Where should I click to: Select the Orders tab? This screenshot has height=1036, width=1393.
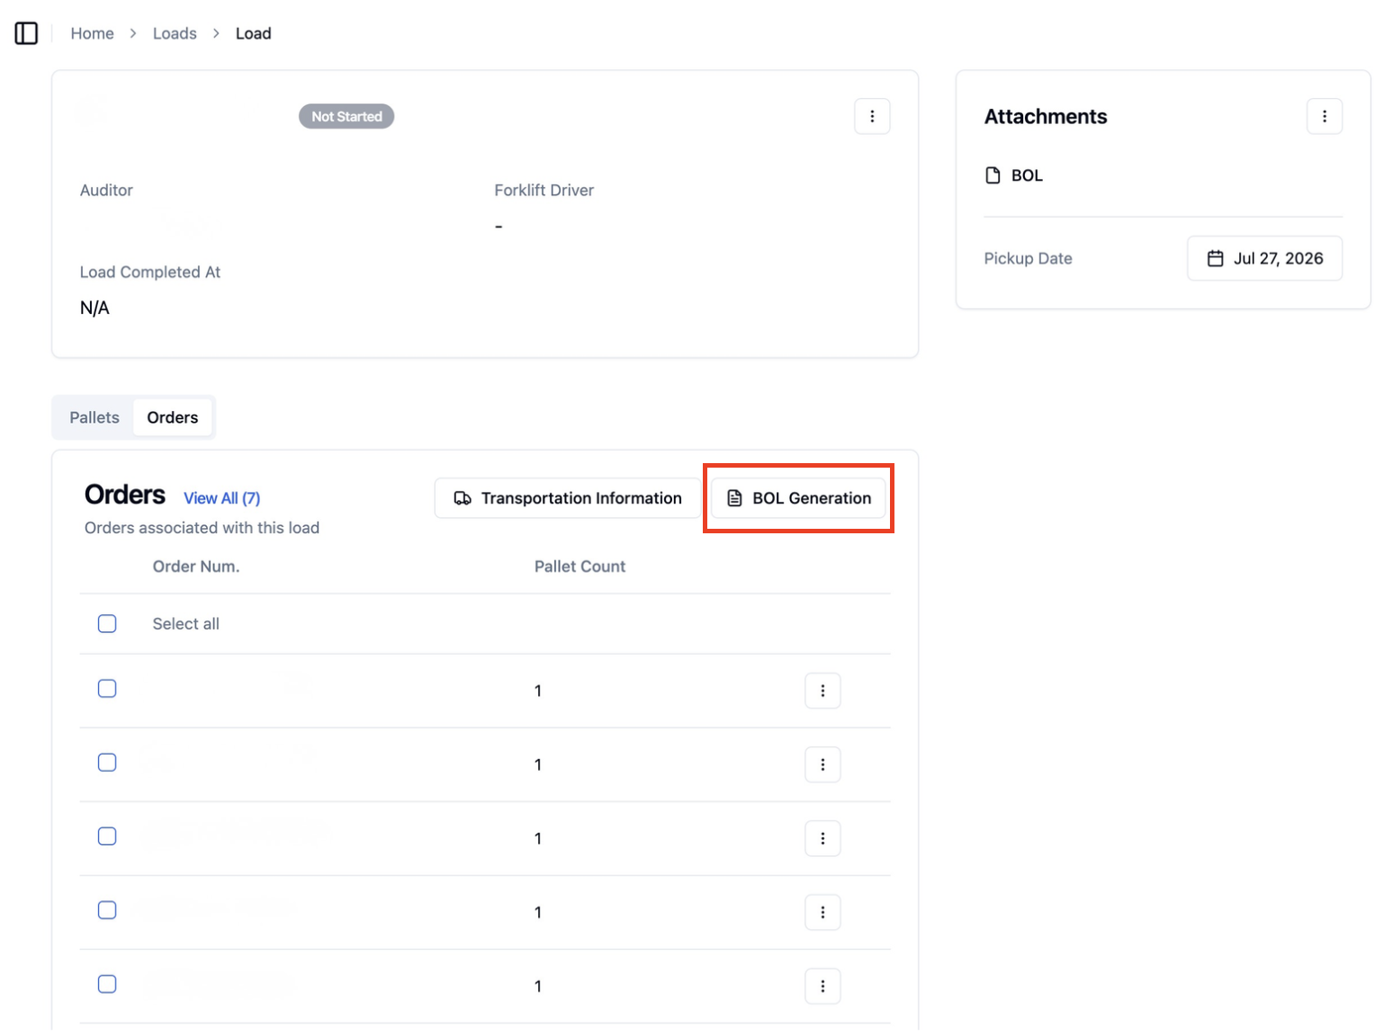click(x=173, y=417)
